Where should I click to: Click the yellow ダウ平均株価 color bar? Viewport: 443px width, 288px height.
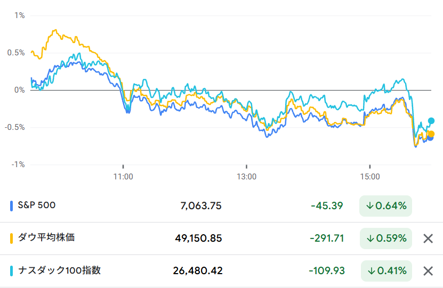click(x=12, y=238)
